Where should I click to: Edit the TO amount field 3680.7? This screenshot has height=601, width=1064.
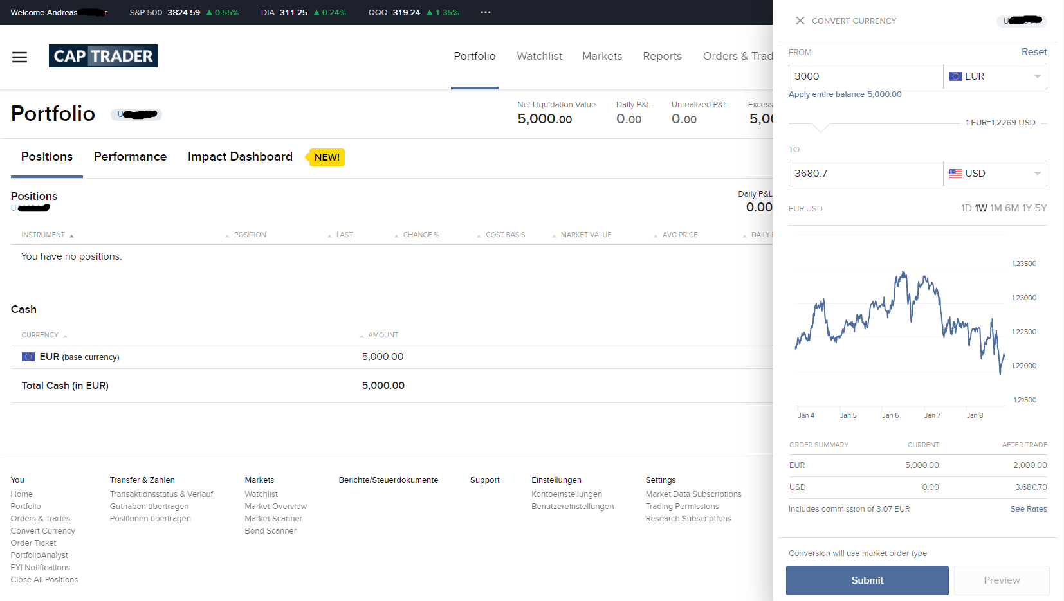[866, 174]
